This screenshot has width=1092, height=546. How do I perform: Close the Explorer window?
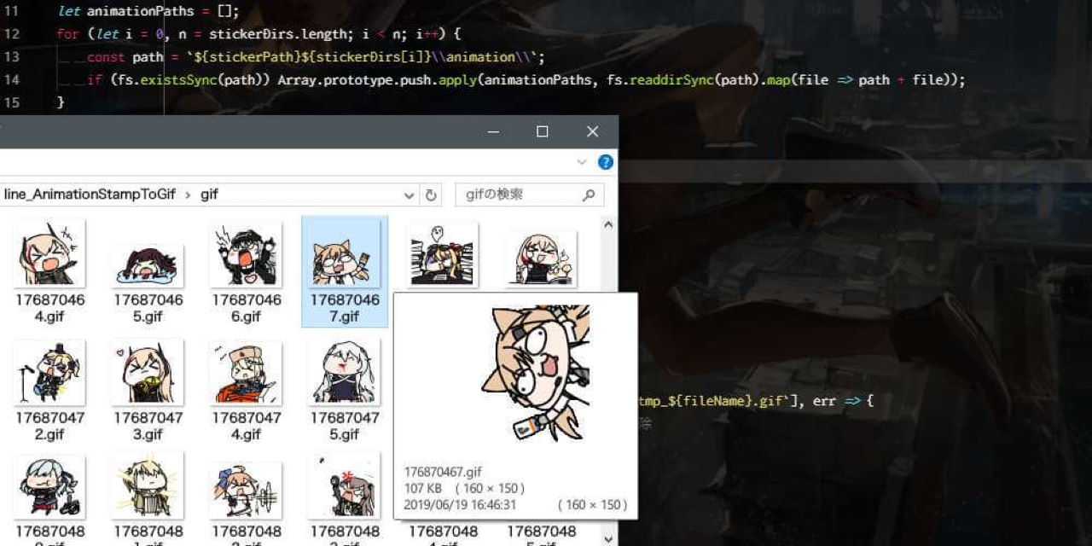tap(593, 131)
